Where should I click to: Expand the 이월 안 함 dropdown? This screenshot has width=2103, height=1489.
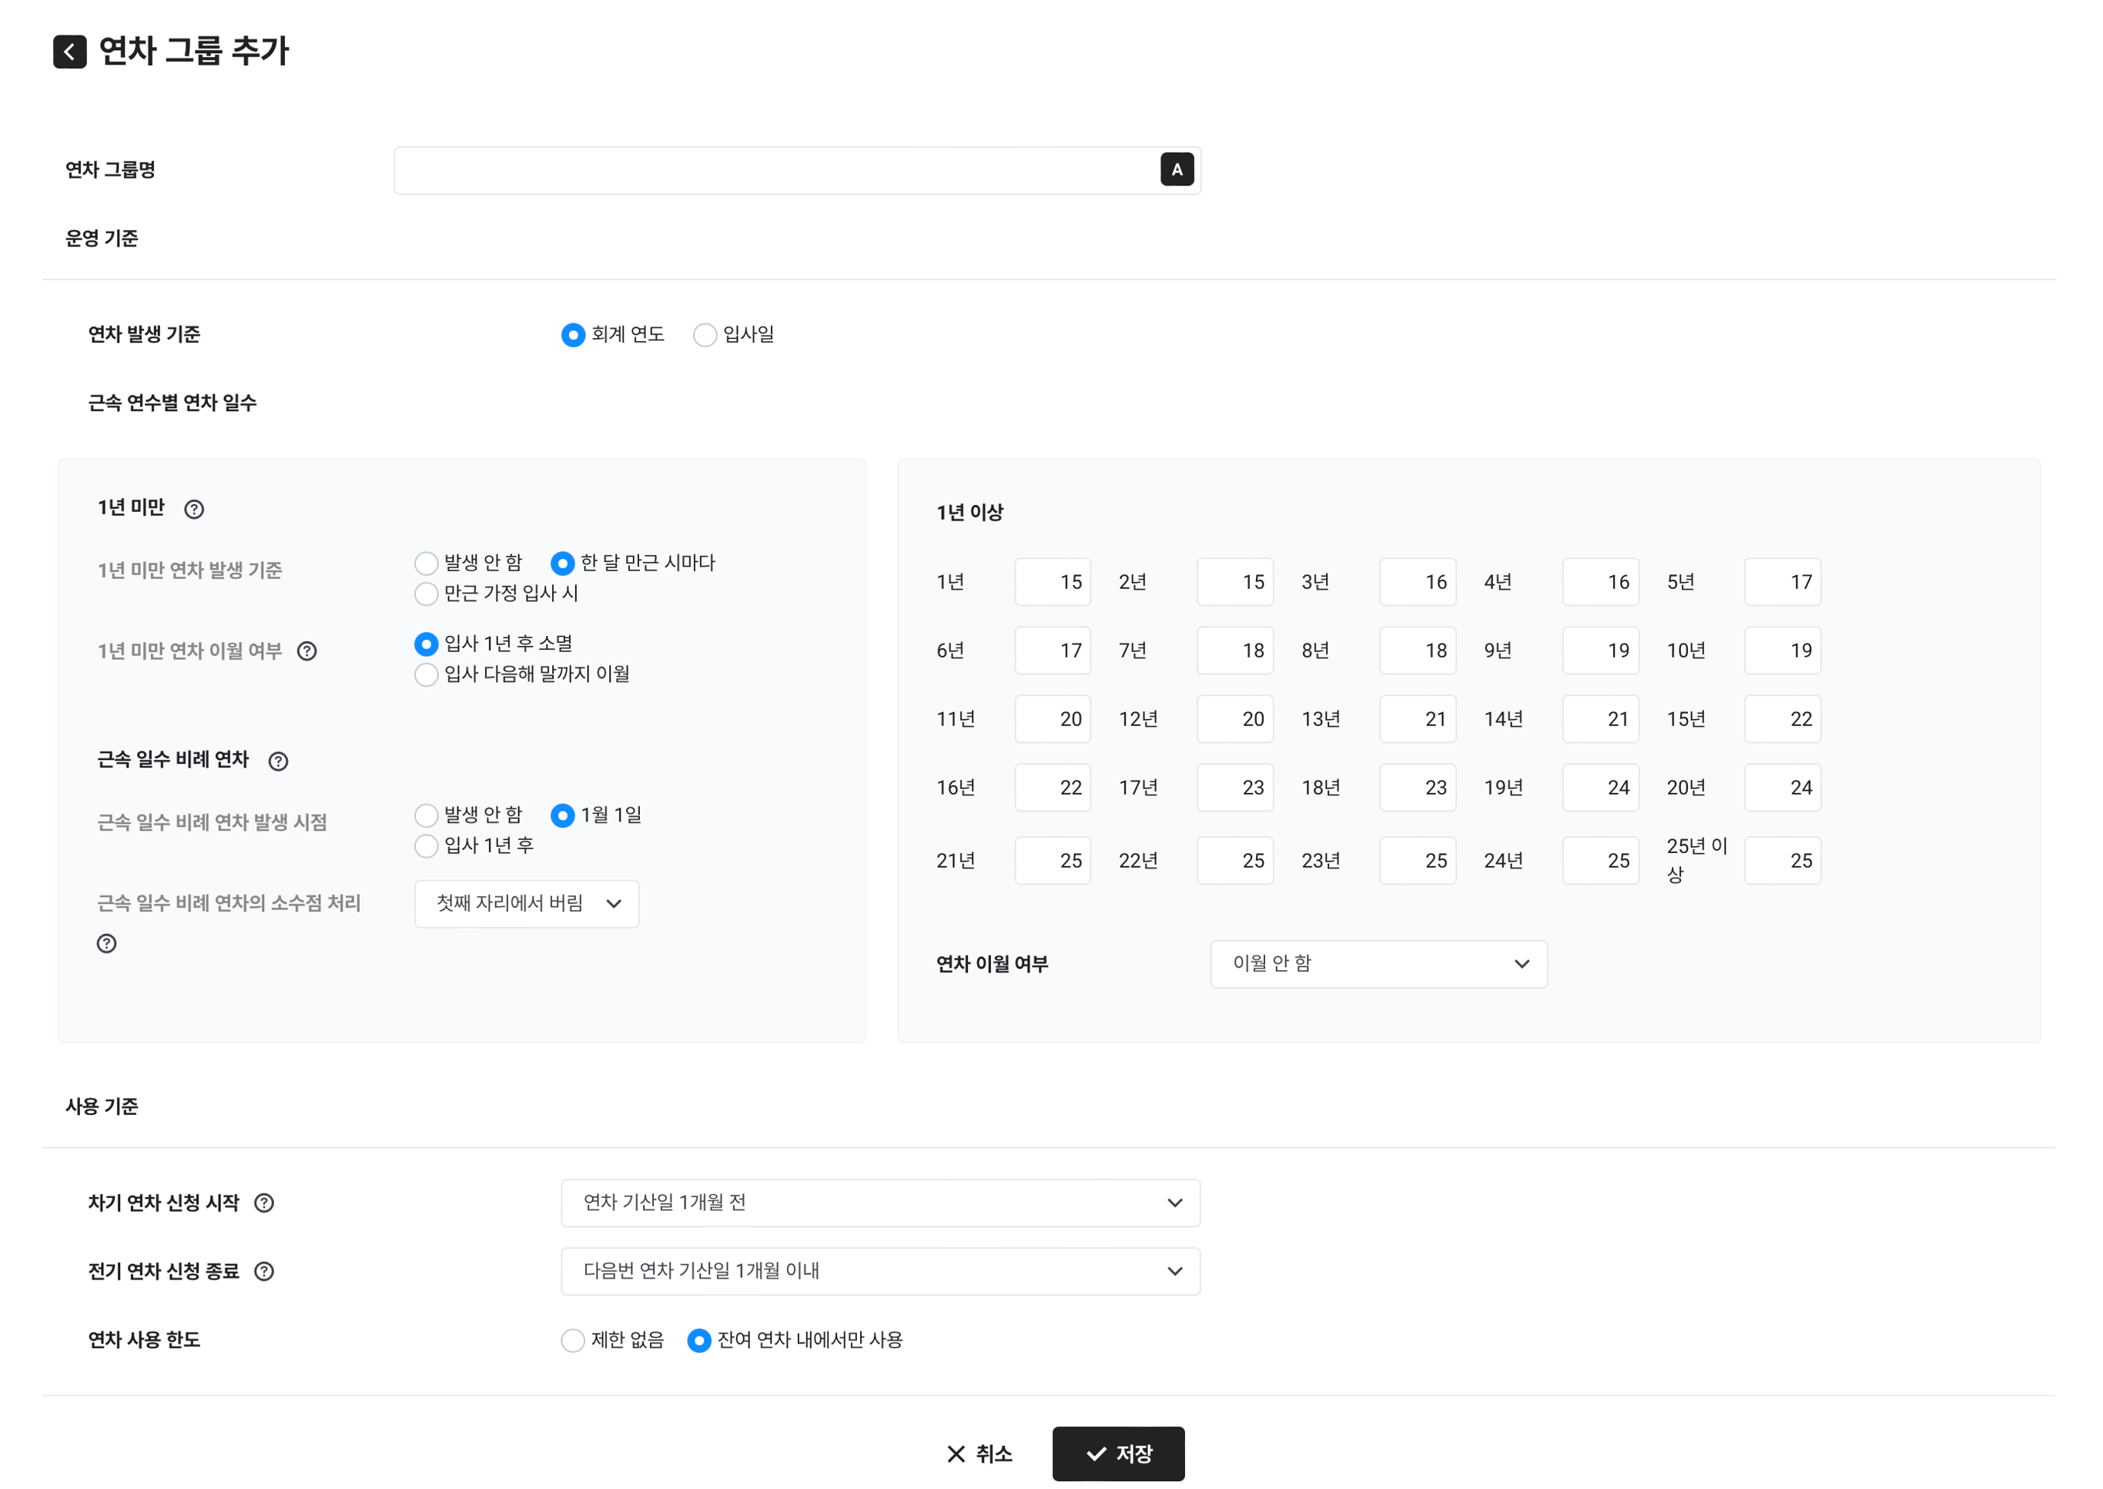(1378, 964)
